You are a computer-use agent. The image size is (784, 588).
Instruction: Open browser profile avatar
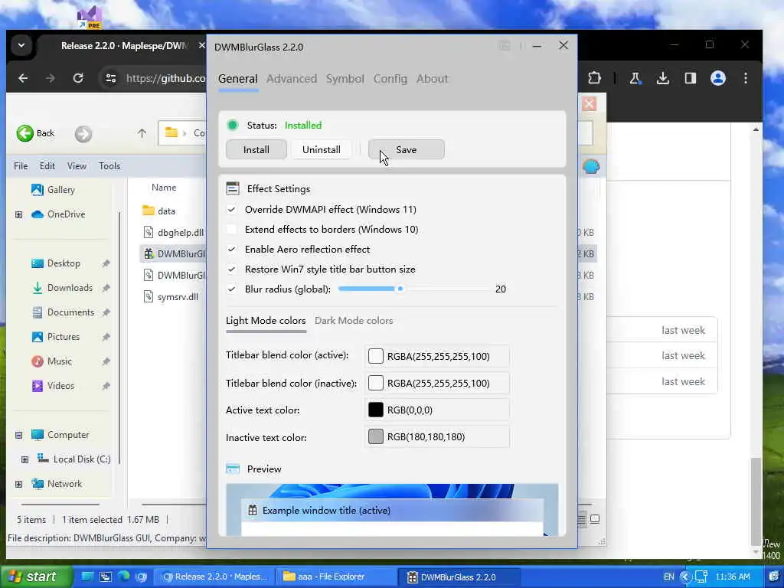click(718, 78)
